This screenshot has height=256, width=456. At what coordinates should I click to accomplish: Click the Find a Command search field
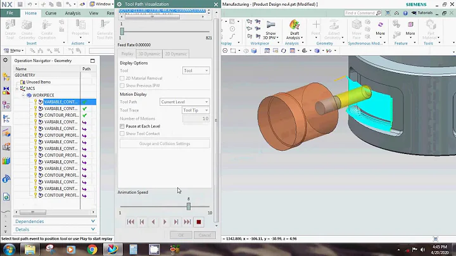tap(363, 13)
